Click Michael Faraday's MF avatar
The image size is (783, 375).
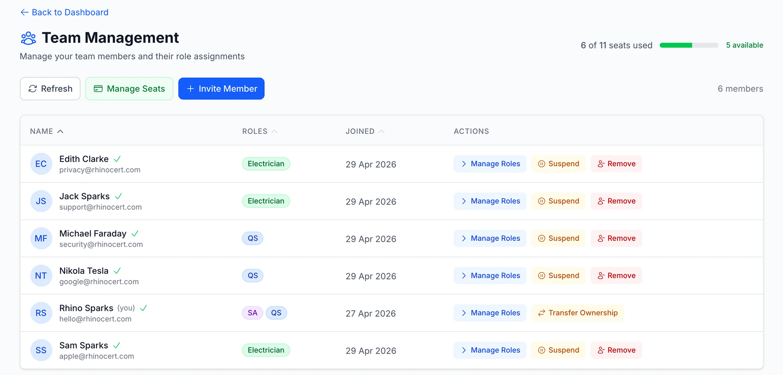pos(41,238)
